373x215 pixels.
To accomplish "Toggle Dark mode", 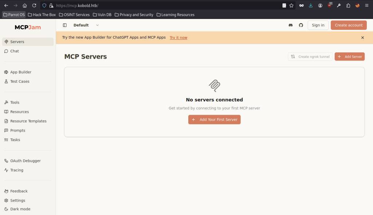I will pyautogui.click(x=28, y=209).
